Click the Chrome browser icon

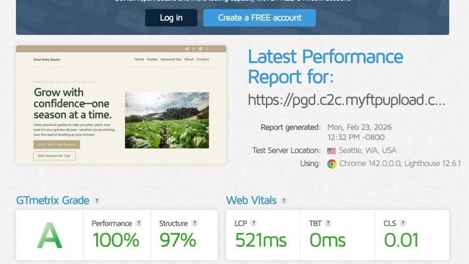pyautogui.click(x=331, y=163)
